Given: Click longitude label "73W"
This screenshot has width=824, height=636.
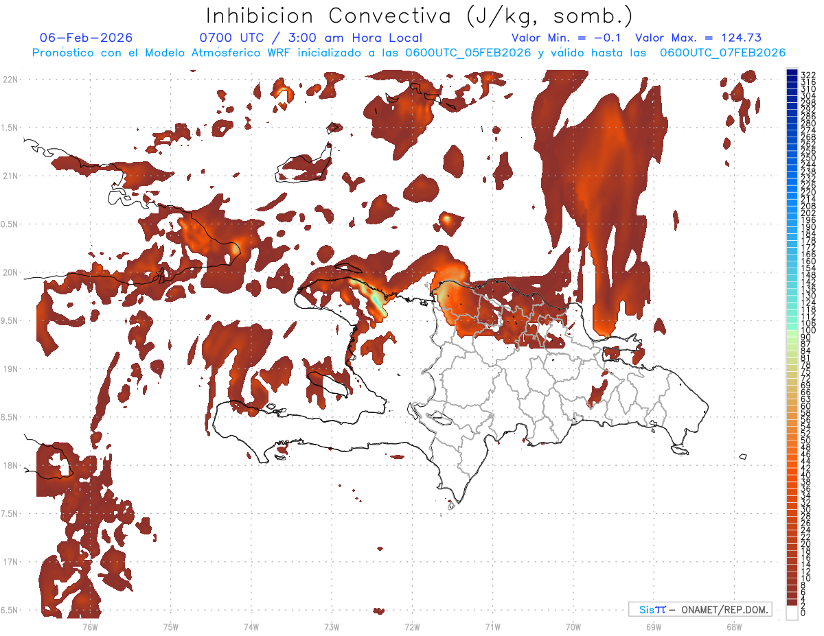Looking at the screenshot, I should pyautogui.click(x=332, y=626).
